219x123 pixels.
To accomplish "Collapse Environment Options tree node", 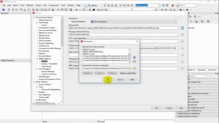I will (x=34, y=17).
